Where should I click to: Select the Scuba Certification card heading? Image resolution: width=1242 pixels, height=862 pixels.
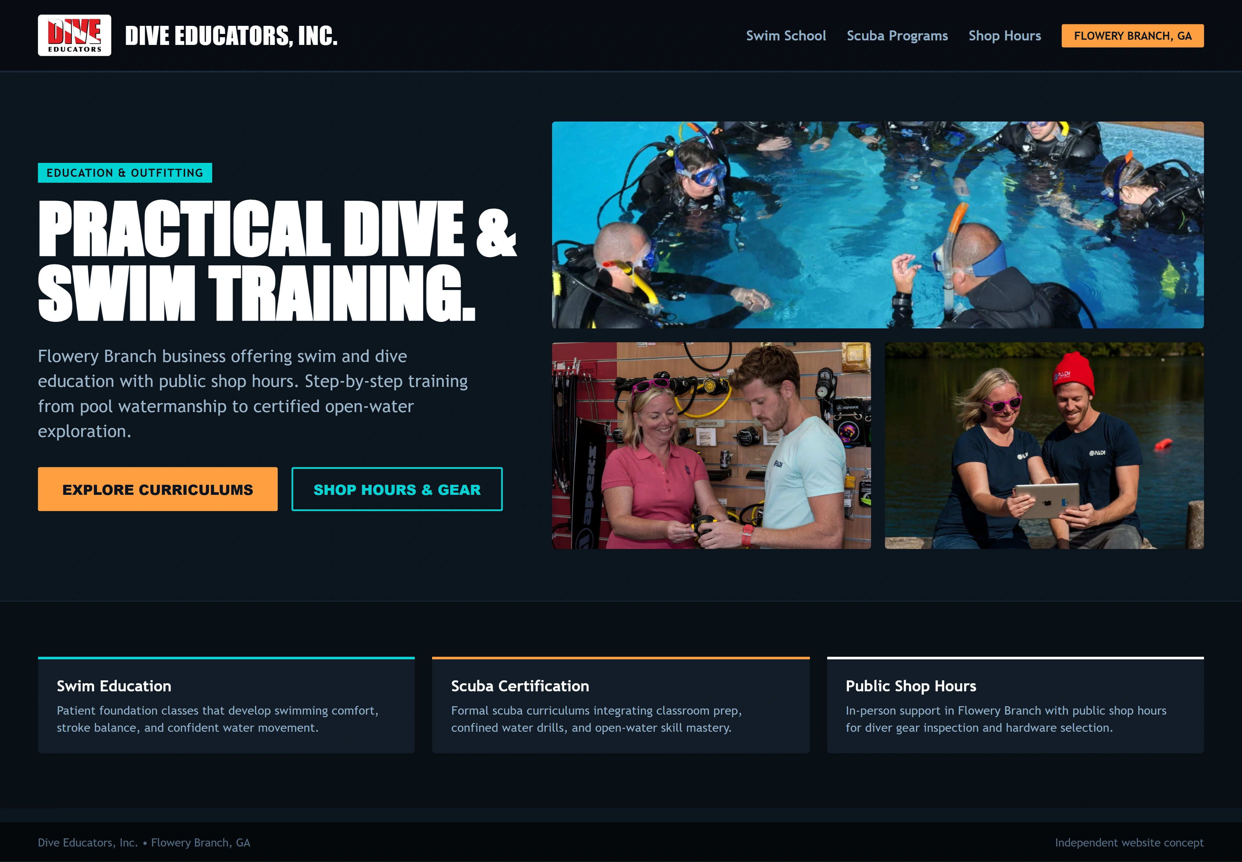point(520,686)
